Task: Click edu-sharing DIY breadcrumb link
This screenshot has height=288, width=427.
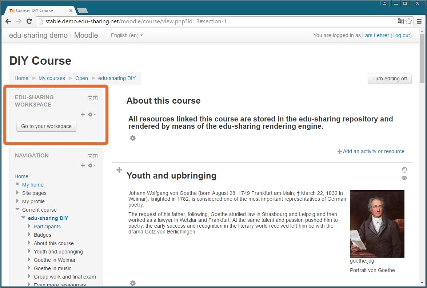Action: click(x=117, y=79)
